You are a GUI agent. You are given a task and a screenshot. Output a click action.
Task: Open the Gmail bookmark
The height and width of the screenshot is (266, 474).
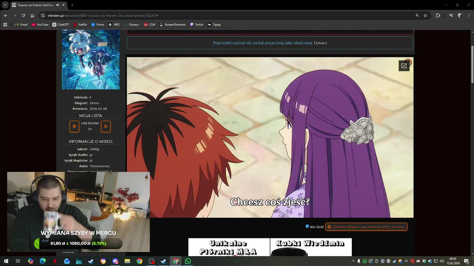pyautogui.click(x=21, y=25)
